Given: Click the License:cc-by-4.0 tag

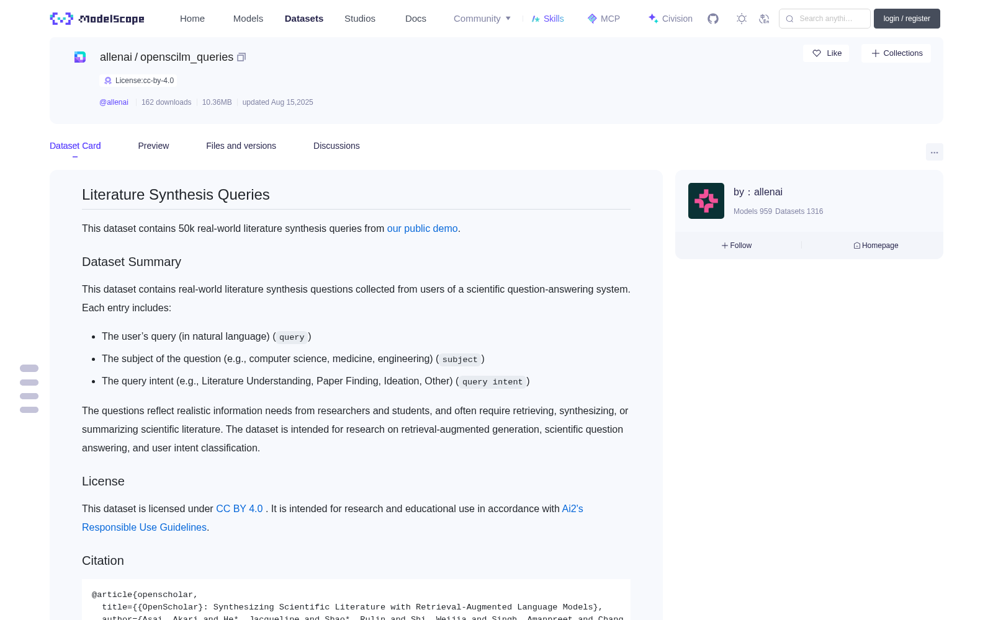Looking at the screenshot, I should coord(138,81).
